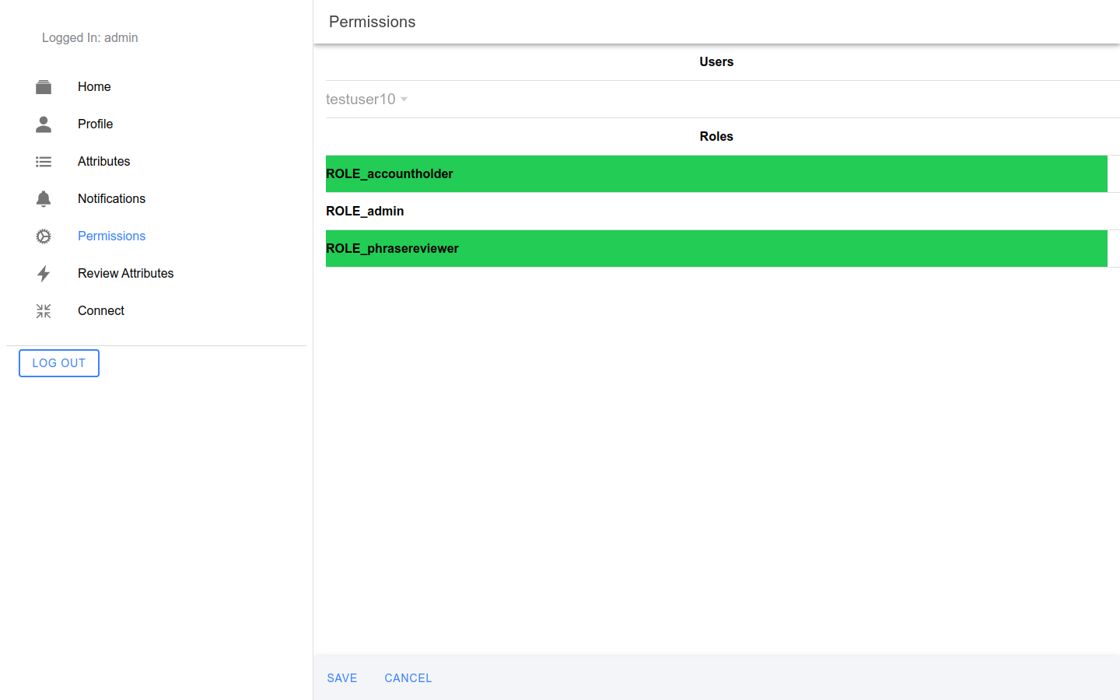Open the Notifications menu item
The image size is (1120, 700).
click(111, 199)
